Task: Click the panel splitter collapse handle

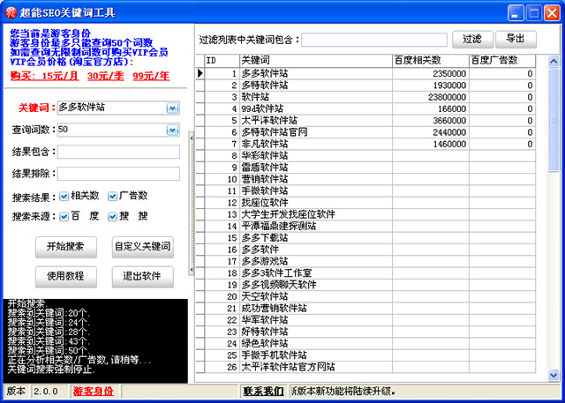Action: click(192, 204)
